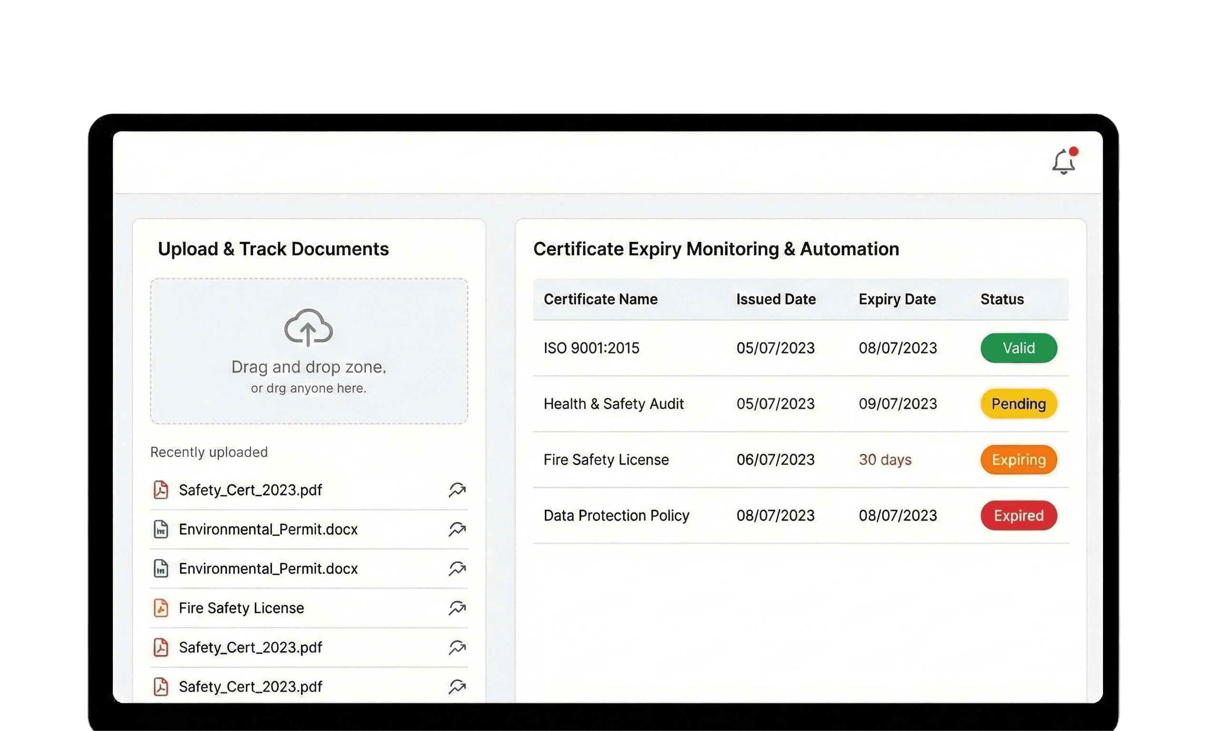The width and height of the screenshot is (1224, 731).
Task: Sort by Expiry Date column header
Action: pos(897,299)
